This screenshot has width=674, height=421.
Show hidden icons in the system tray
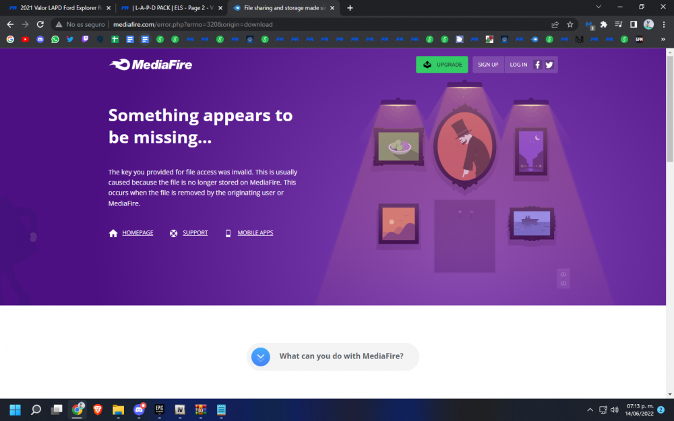tap(590, 410)
